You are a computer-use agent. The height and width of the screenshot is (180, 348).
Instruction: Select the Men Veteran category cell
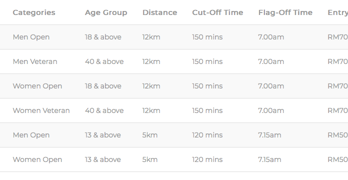click(x=35, y=61)
